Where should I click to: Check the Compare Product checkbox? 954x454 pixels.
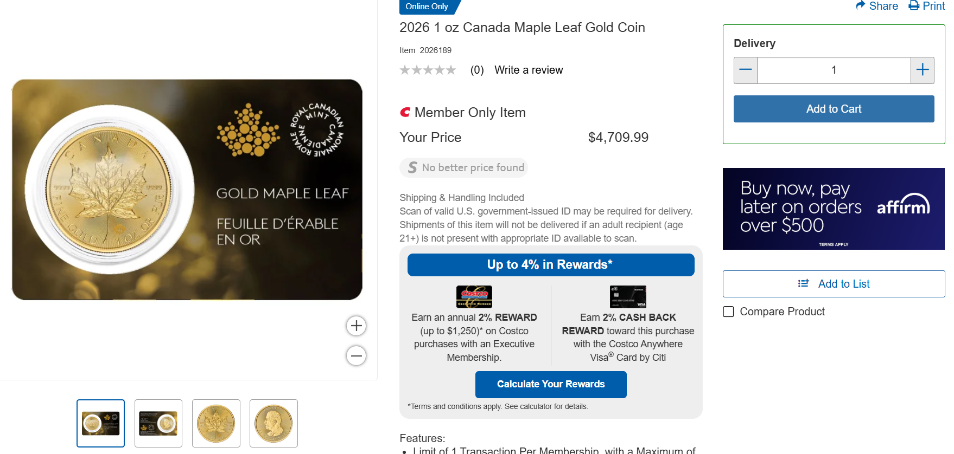(729, 312)
